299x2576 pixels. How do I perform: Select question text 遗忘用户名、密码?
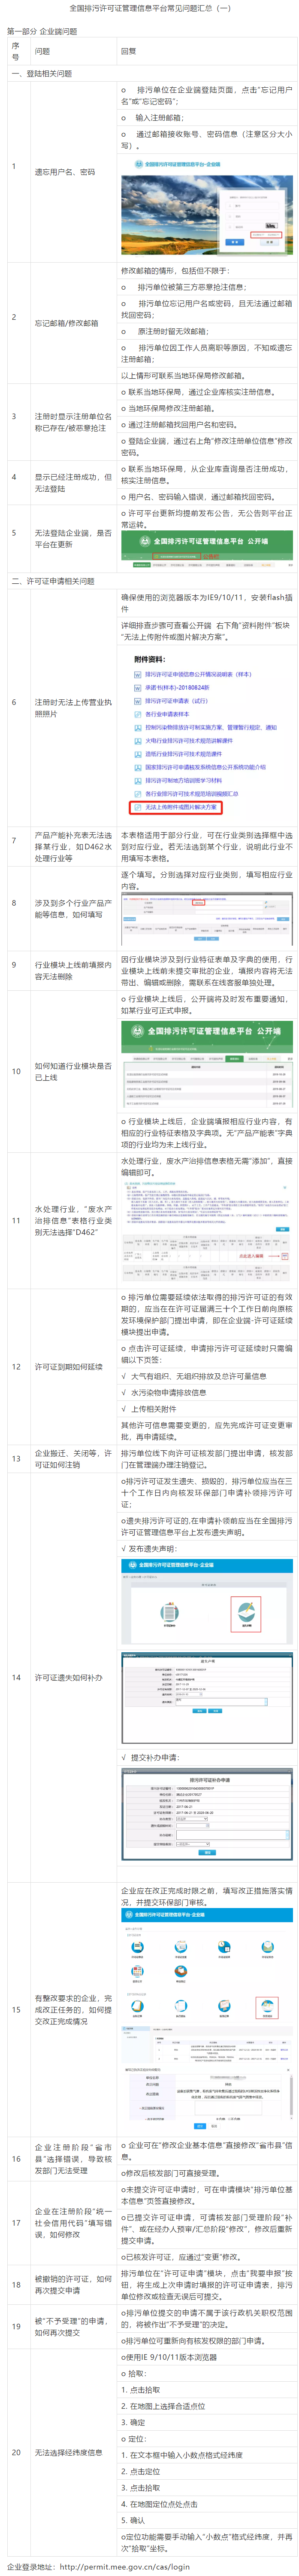click(x=65, y=172)
